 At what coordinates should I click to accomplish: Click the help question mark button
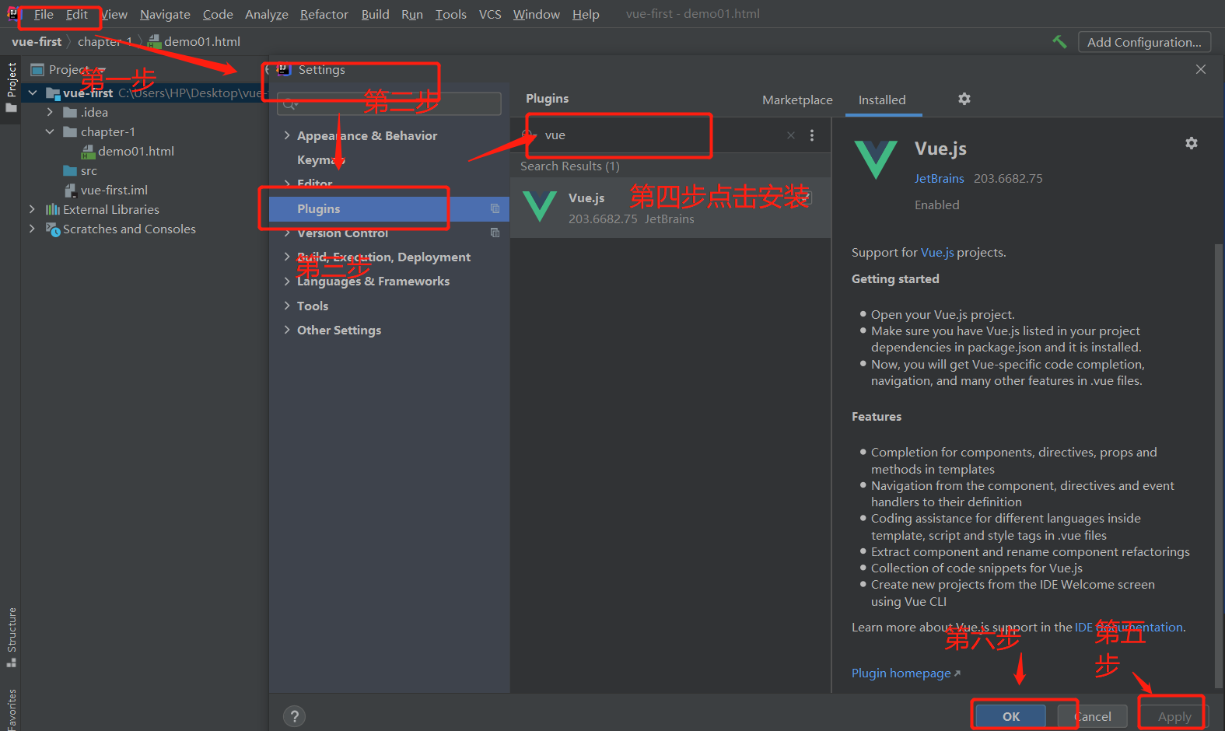pos(295,716)
